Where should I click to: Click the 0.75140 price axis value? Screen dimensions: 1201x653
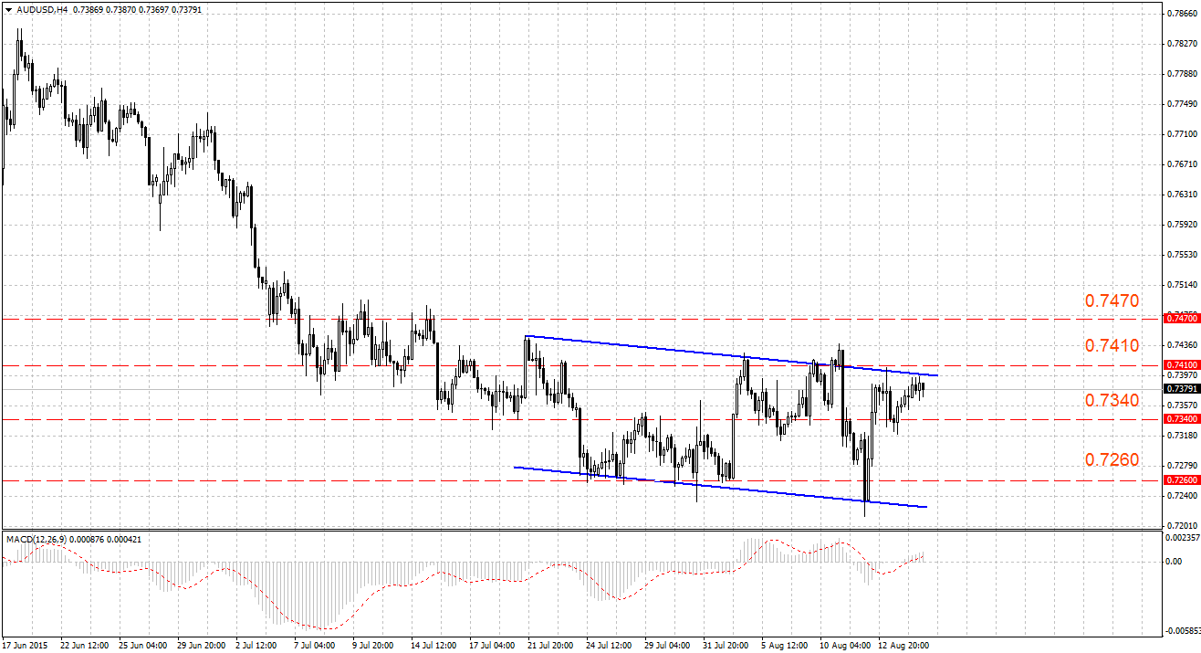click(1183, 285)
